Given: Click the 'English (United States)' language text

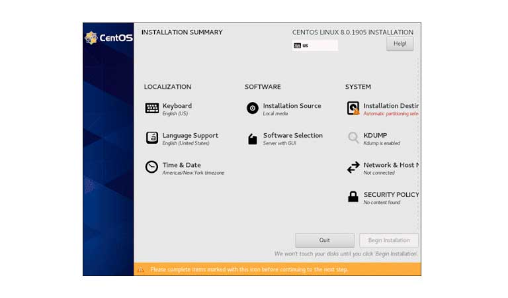Looking at the screenshot, I should (x=186, y=143).
